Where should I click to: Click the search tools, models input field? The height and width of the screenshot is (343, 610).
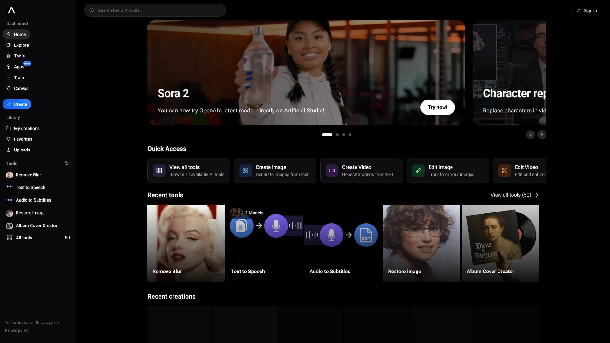pyautogui.click(x=155, y=10)
